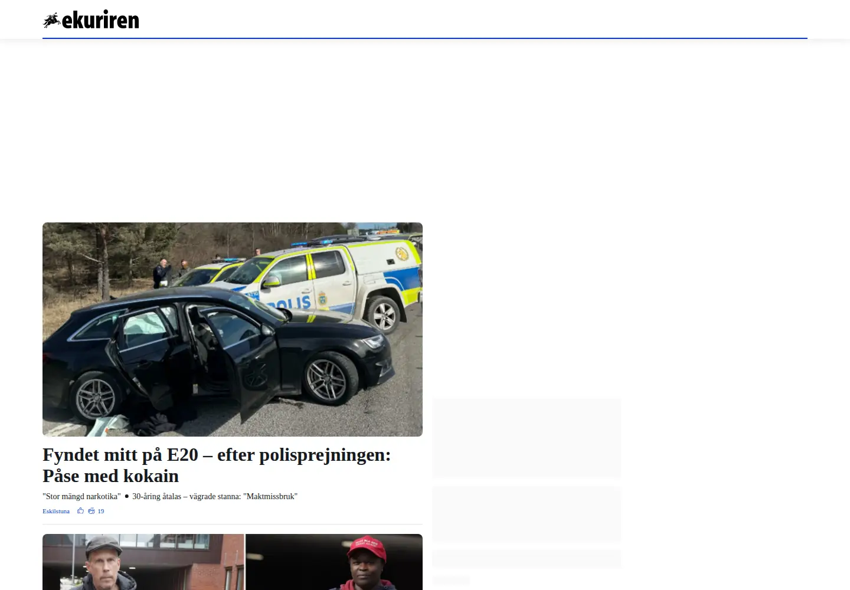This screenshot has height=590, width=850.
Task: Click the reactions icon next to 19
Action: click(x=91, y=511)
